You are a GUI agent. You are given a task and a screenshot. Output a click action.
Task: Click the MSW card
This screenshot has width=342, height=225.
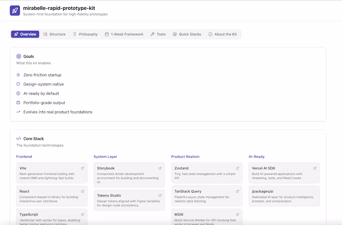tap(206, 217)
